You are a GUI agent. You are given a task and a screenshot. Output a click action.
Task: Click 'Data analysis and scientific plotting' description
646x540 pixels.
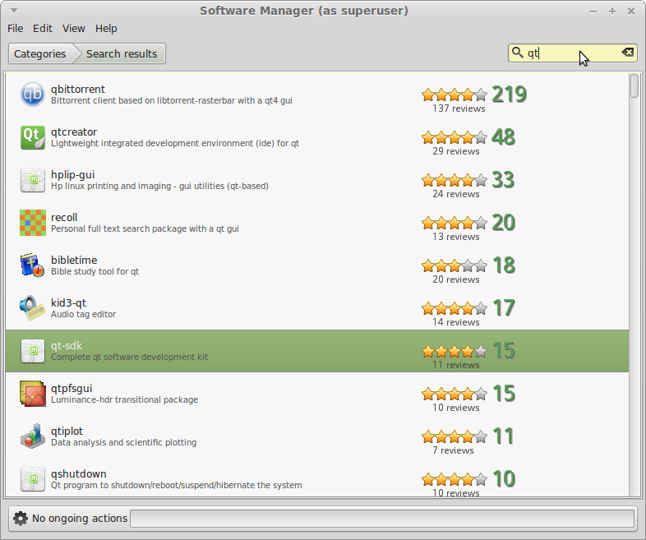pyautogui.click(x=123, y=442)
